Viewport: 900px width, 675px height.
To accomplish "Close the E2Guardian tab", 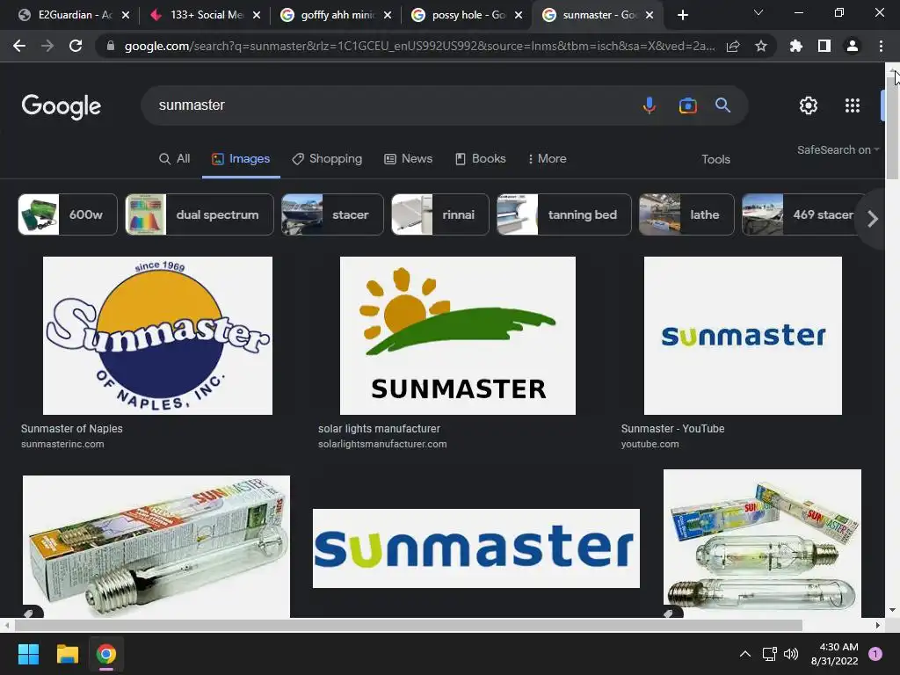I will coord(126,15).
